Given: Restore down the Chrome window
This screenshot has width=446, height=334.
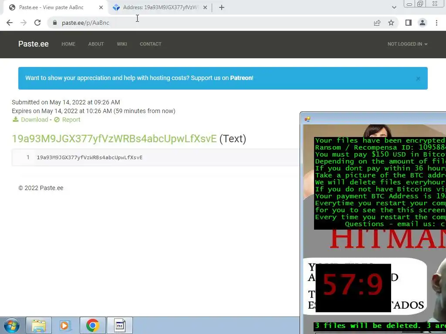Looking at the screenshot, I should (420, 3).
